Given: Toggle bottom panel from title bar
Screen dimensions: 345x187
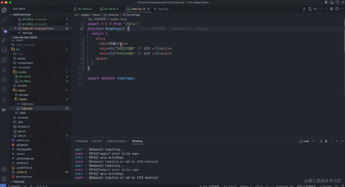Looking at the screenshot, I should click(x=332, y=3).
